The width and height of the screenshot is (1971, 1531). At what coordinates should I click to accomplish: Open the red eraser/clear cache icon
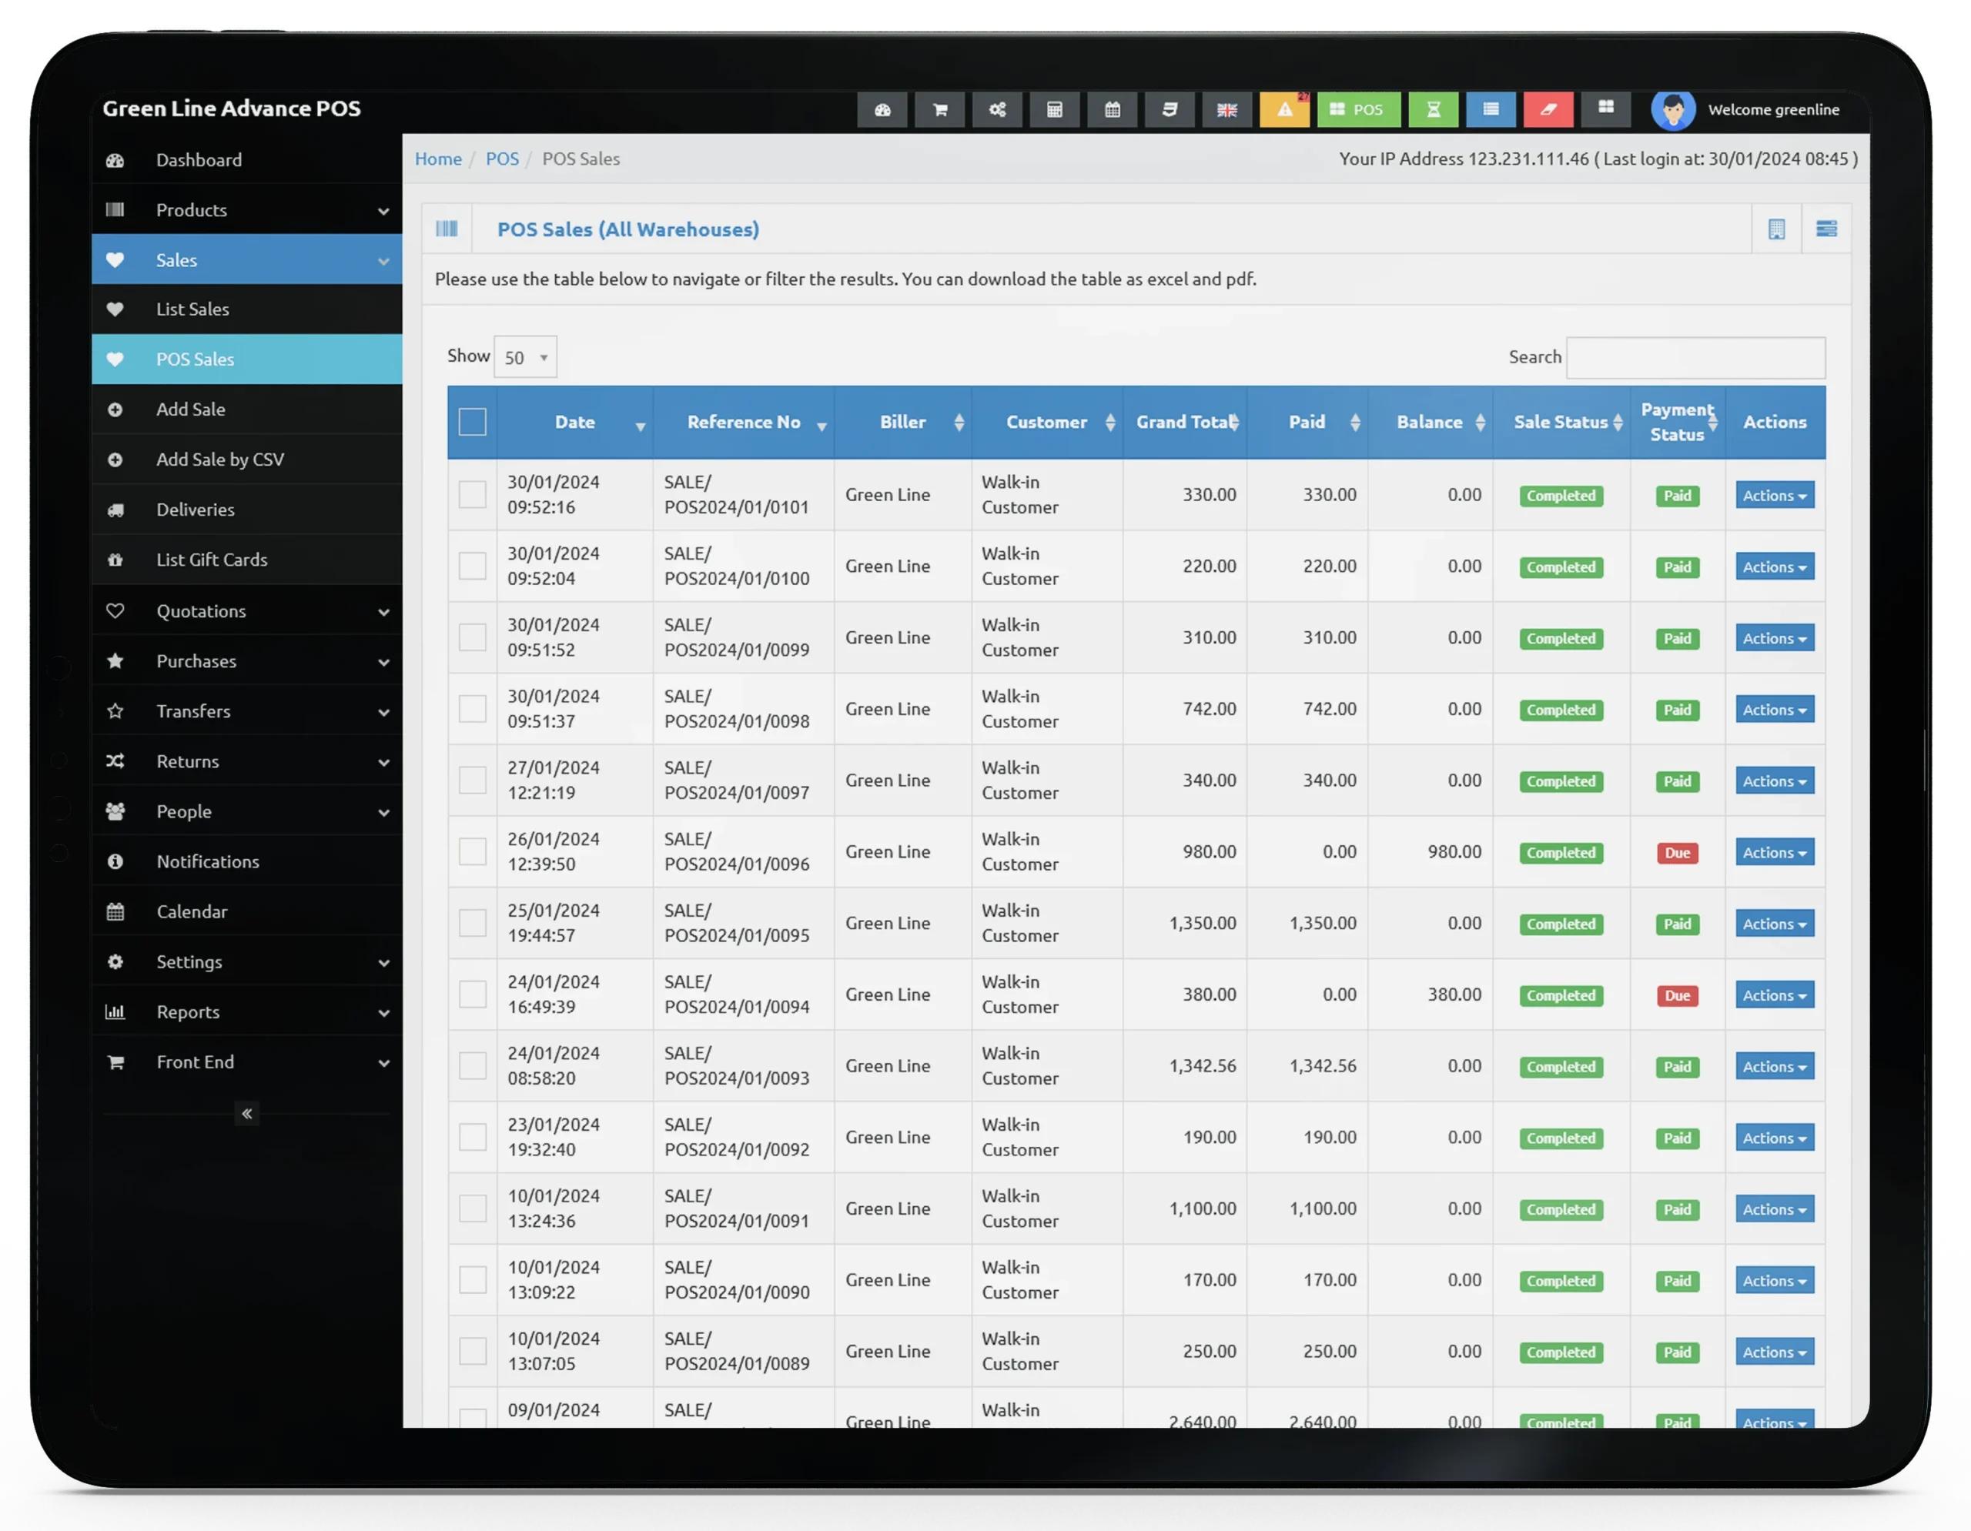pos(1548,109)
